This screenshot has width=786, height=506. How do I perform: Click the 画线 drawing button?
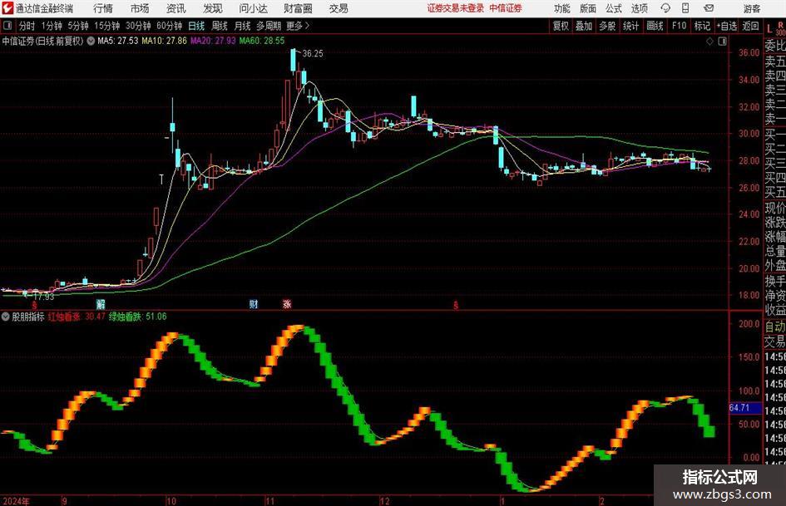click(x=655, y=26)
